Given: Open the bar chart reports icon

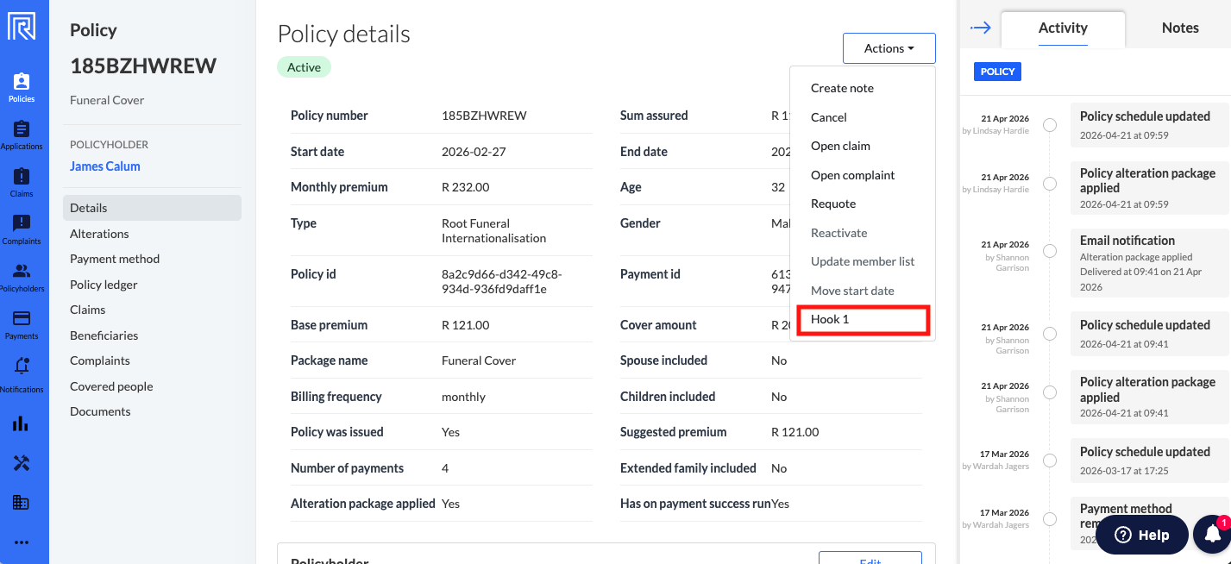Looking at the screenshot, I should pos(22,423).
